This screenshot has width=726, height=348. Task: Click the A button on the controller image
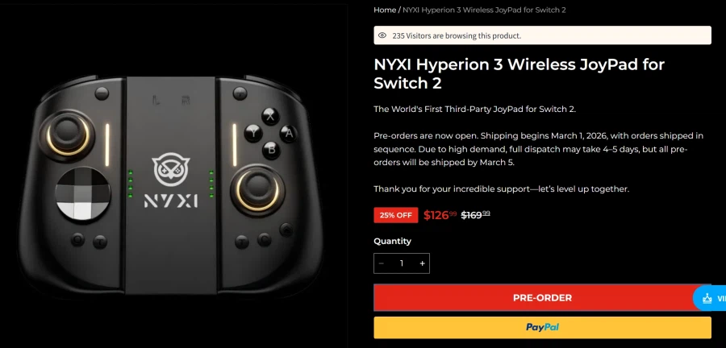[289, 134]
